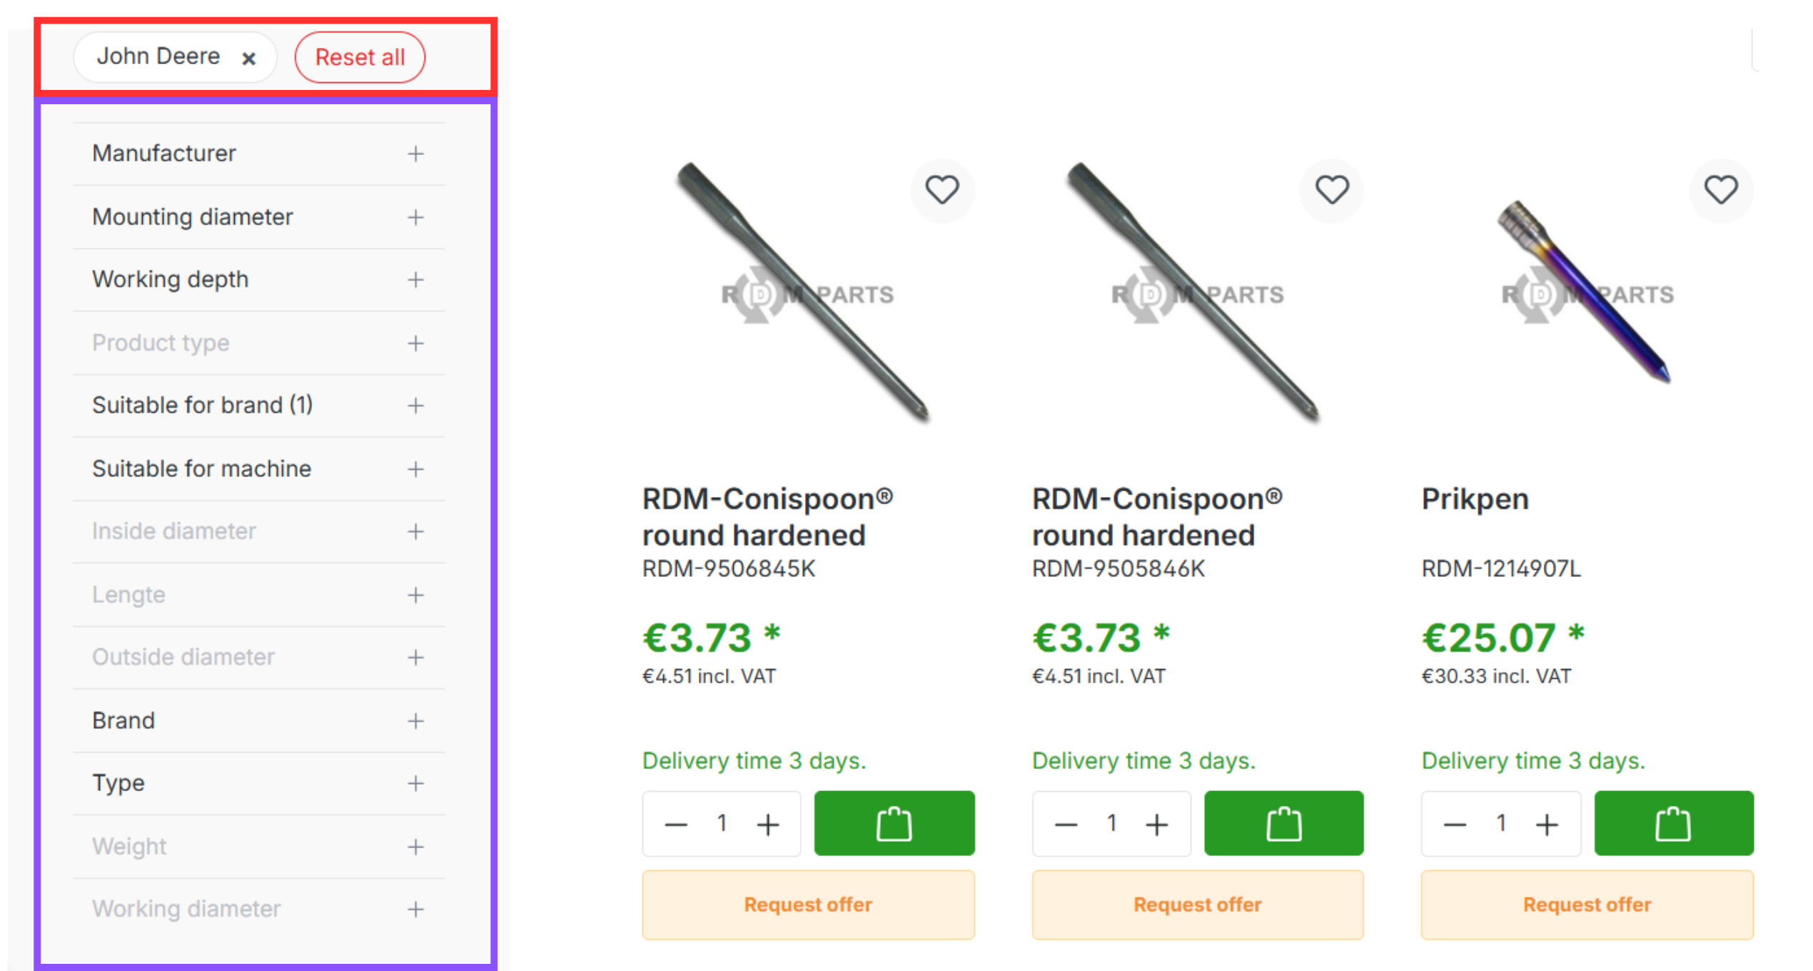Remove the John Deere filter tag
This screenshot has width=1813, height=971.
(248, 59)
